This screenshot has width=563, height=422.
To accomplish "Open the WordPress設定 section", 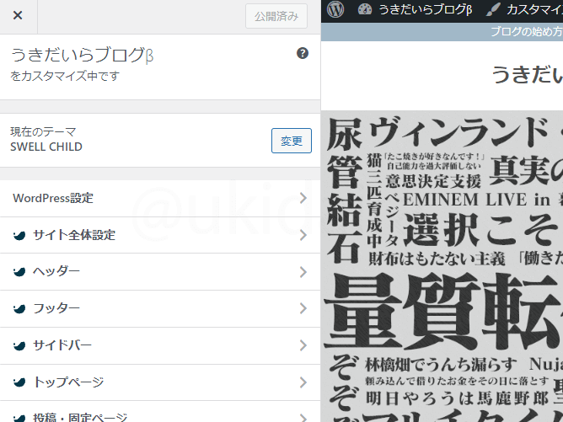I will 160,198.
